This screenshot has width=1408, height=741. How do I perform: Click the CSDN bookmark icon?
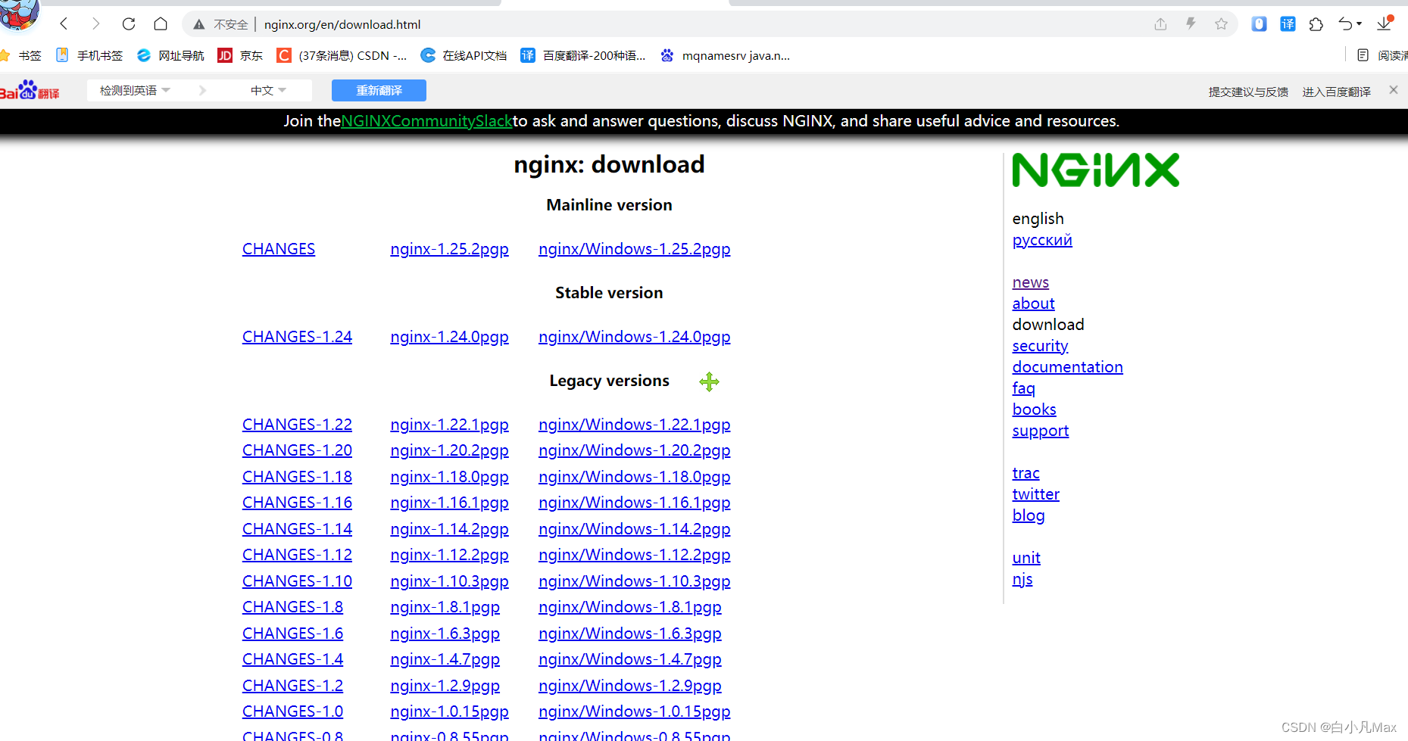tap(283, 54)
